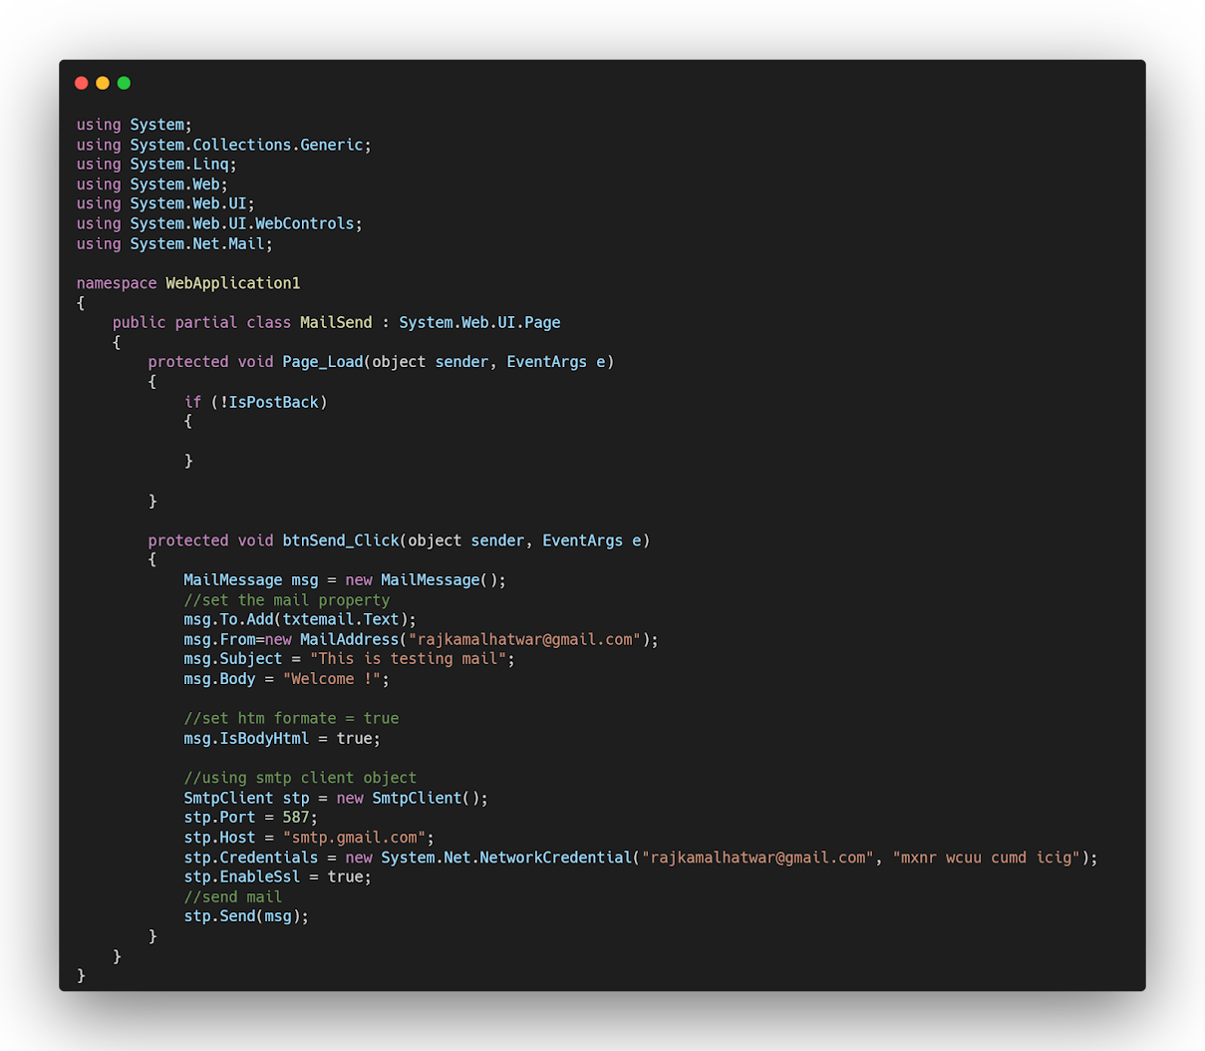Image resolution: width=1205 pixels, height=1051 pixels.
Task: Click the green maximize window dot
Action: (124, 83)
